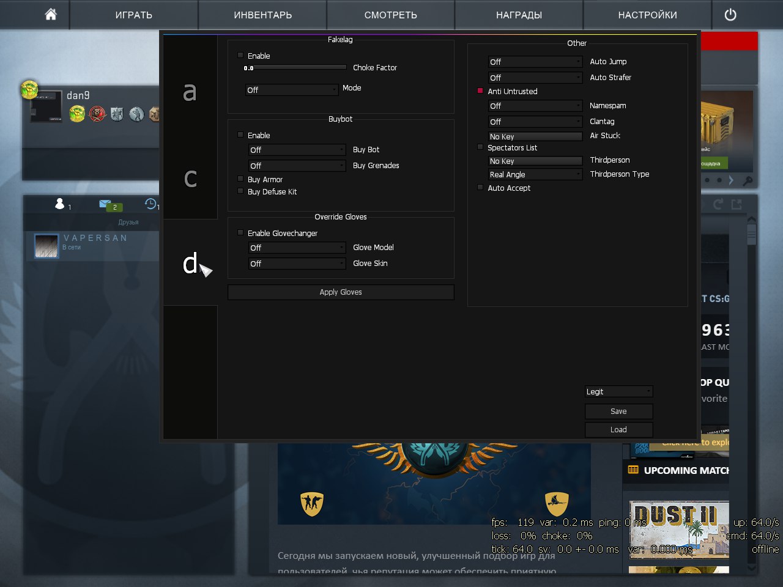
Task: Open the messages envelope icon
Action: pos(105,204)
